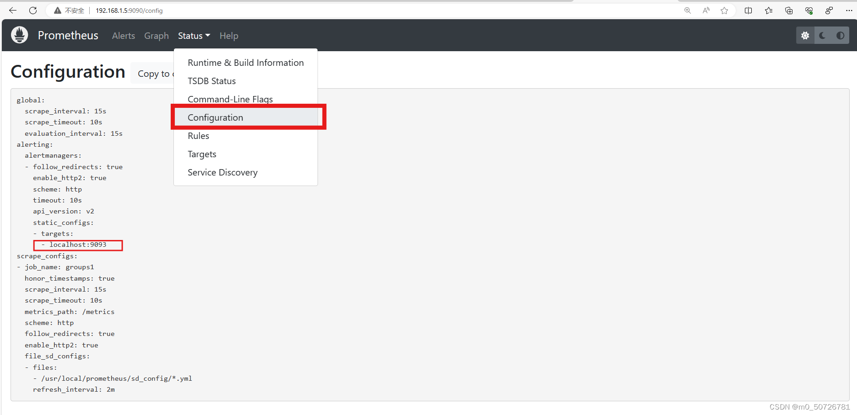This screenshot has width=857, height=415.
Task: Open the browser profile share icon
Action: [829, 11]
